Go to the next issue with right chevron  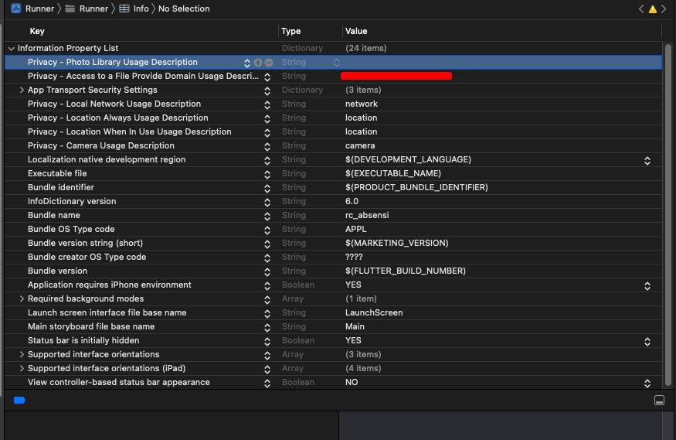(664, 9)
